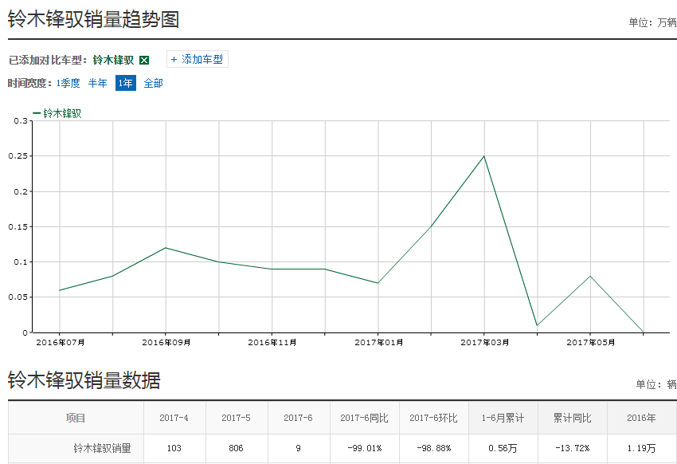Click the 1-6月累计 column header

[503, 418]
